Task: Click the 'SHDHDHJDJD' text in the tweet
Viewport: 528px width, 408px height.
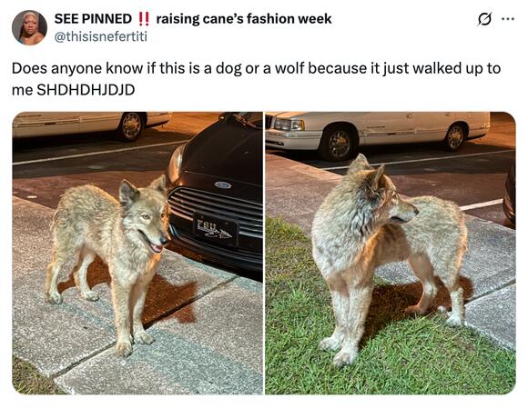Action: click(x=86, y=90)
